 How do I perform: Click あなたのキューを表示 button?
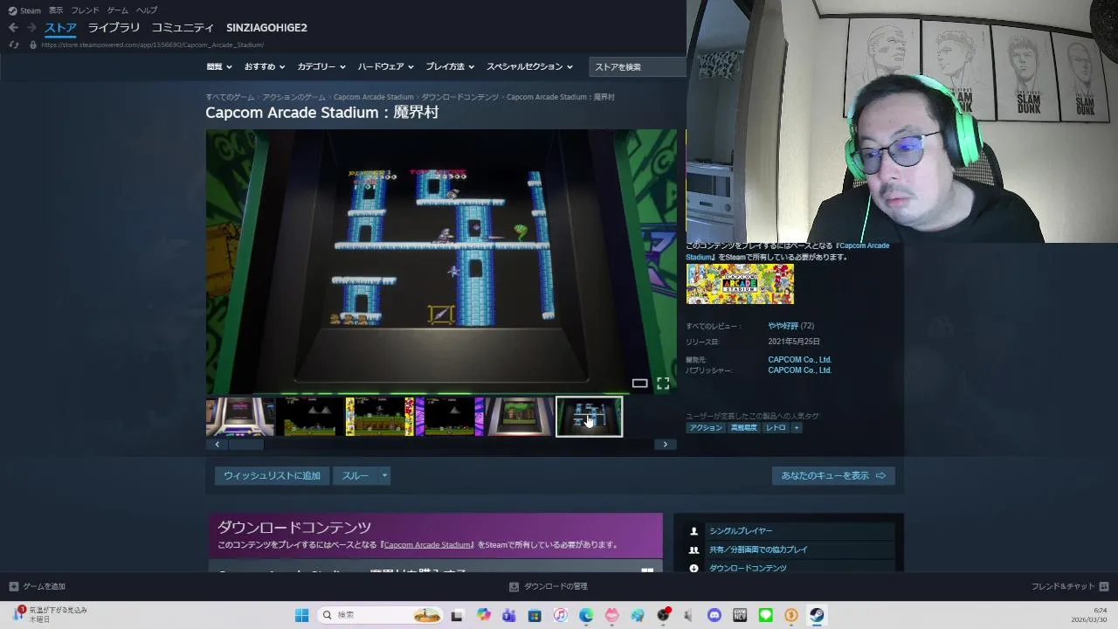(833, 475)
